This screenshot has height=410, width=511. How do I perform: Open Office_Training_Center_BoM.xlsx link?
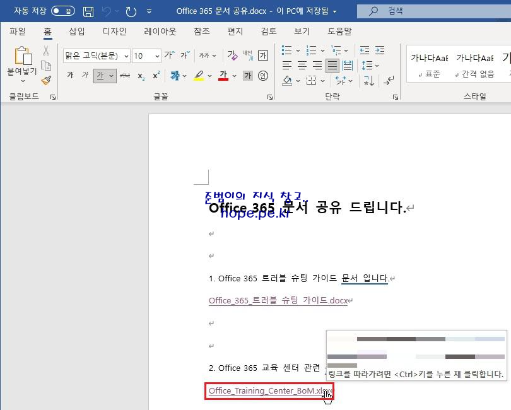[269, 391]
